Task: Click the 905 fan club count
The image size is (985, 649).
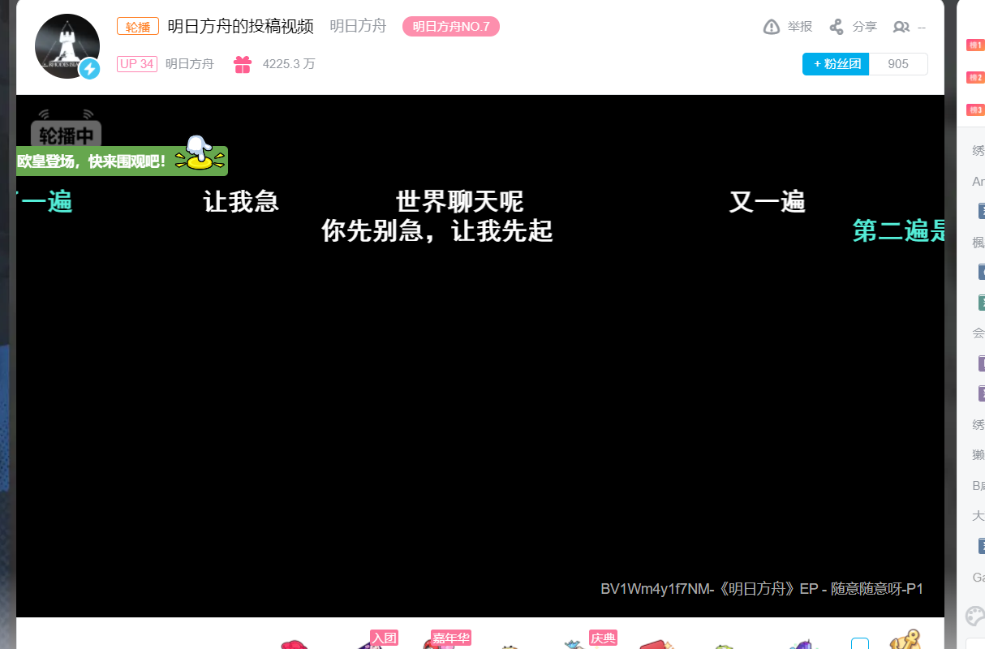Action: click(x=898, y=64)
